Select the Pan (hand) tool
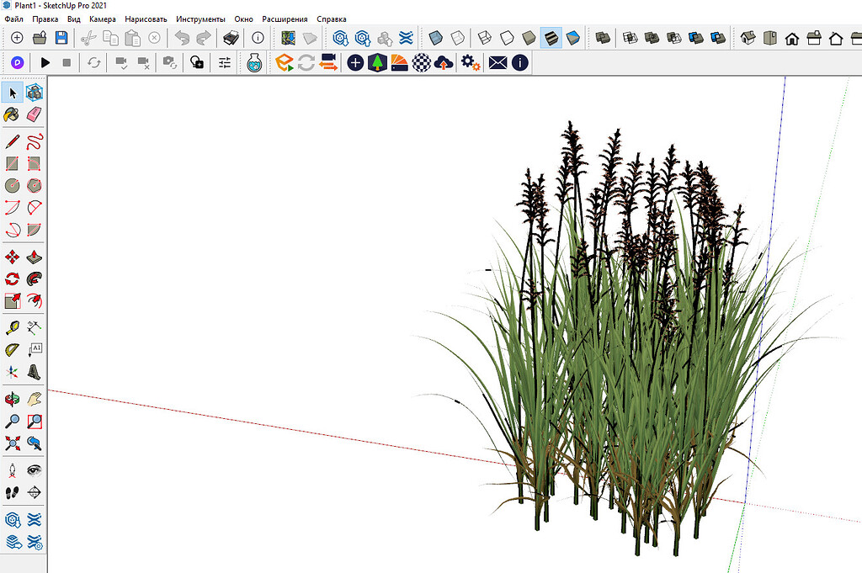Image resolution: width=862 pixels, height=573 pixels. tap(34, 400)
